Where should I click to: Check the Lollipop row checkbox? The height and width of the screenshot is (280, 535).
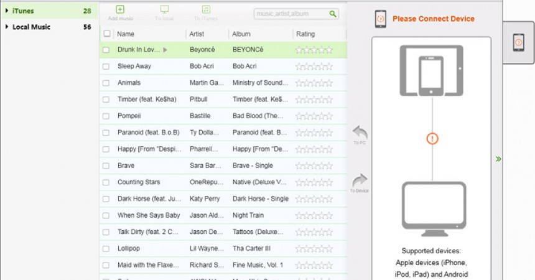pos(106,249)
